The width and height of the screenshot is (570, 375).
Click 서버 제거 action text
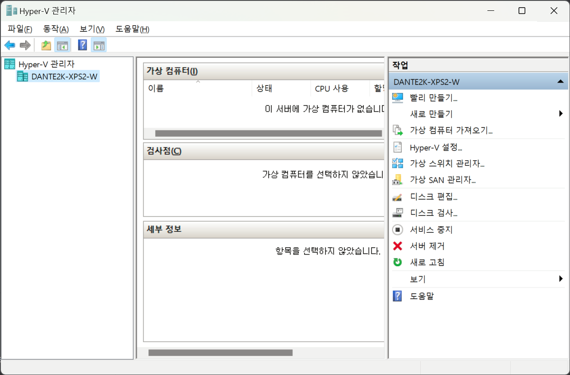(x=427, y=246)
